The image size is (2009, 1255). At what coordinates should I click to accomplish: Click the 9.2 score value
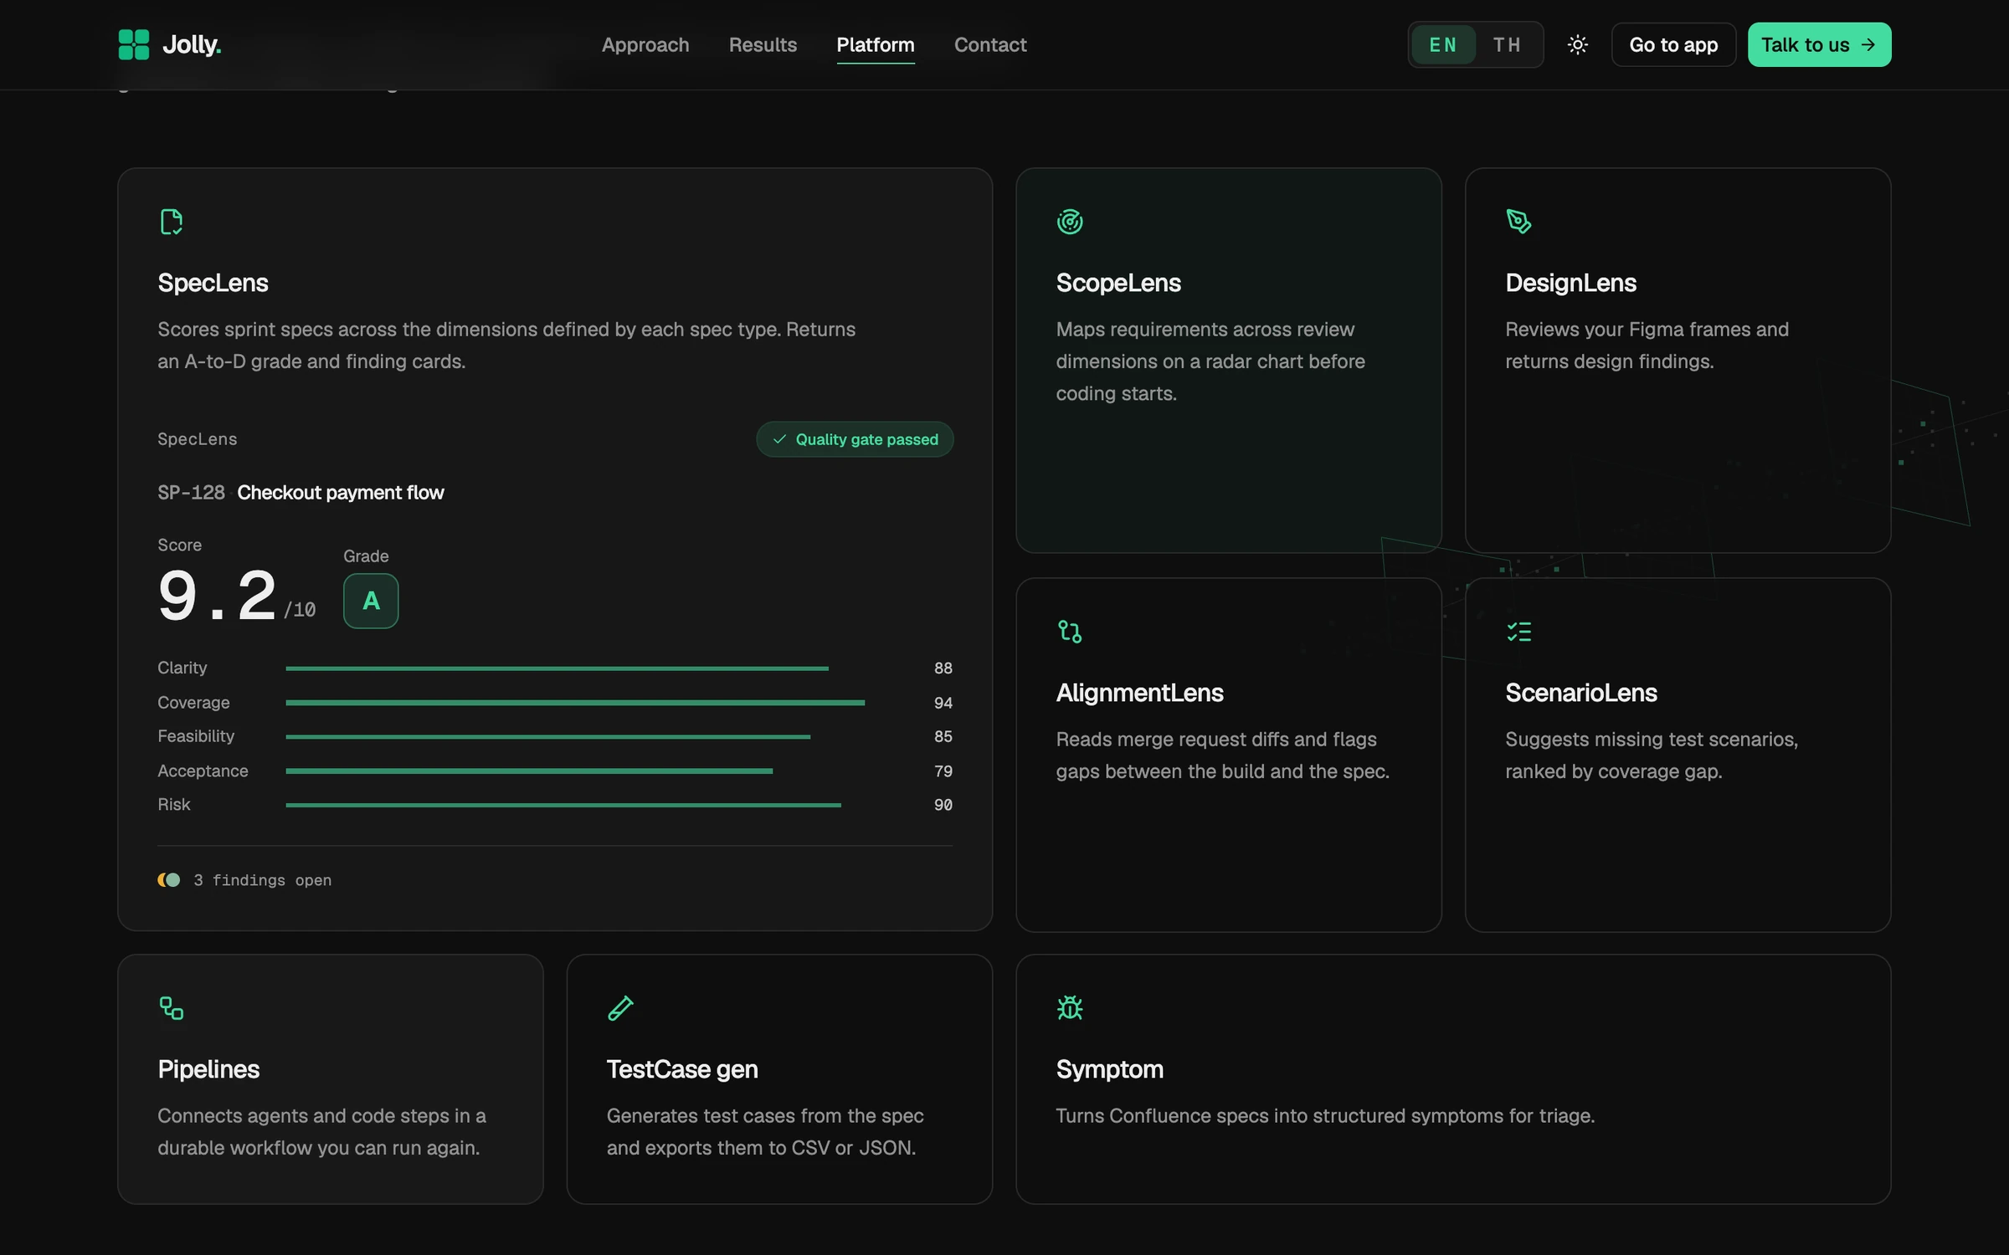[x=218, y=596]
